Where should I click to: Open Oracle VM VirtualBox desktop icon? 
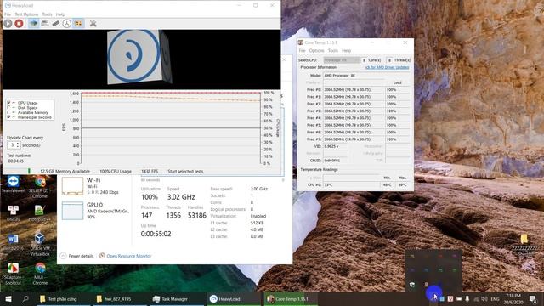click(40, 244)
